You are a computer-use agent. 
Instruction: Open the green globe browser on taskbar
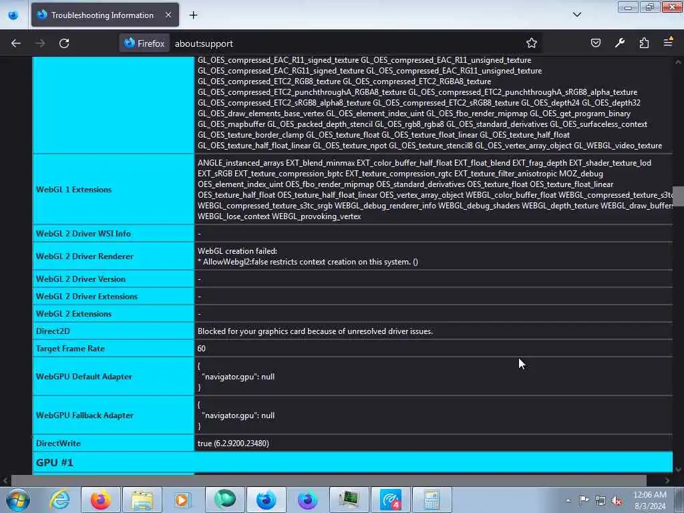[224, 500]
